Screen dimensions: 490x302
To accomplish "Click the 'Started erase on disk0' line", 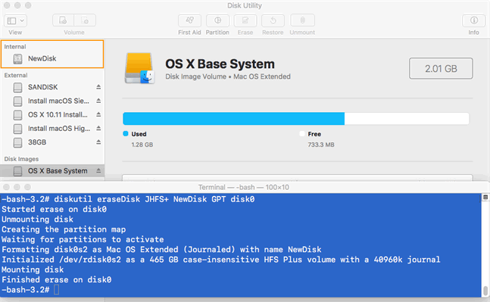I will (54, 209).
